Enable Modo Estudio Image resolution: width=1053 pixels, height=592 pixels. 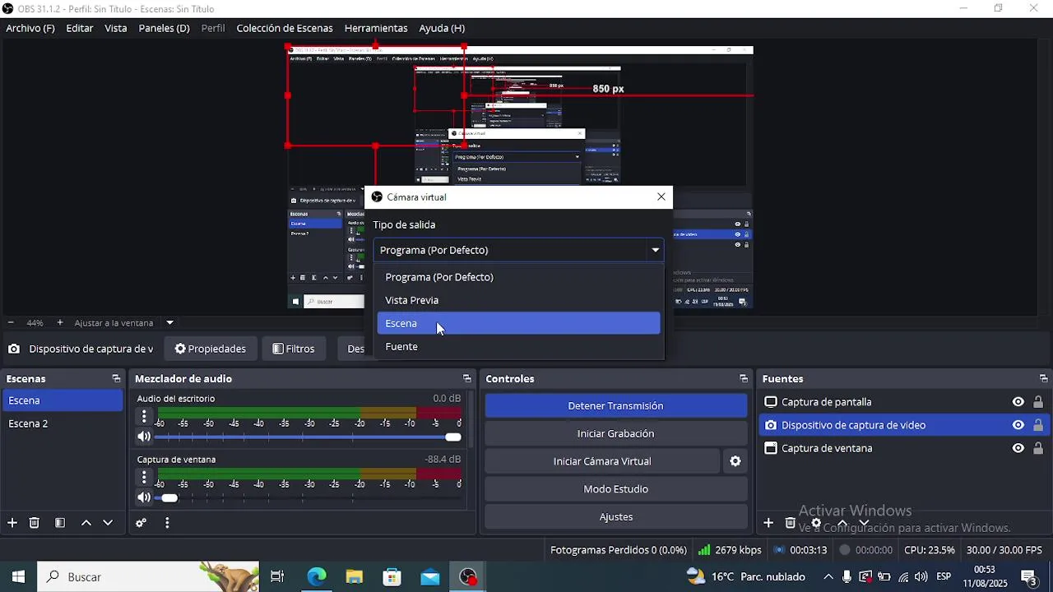(615, 489)
